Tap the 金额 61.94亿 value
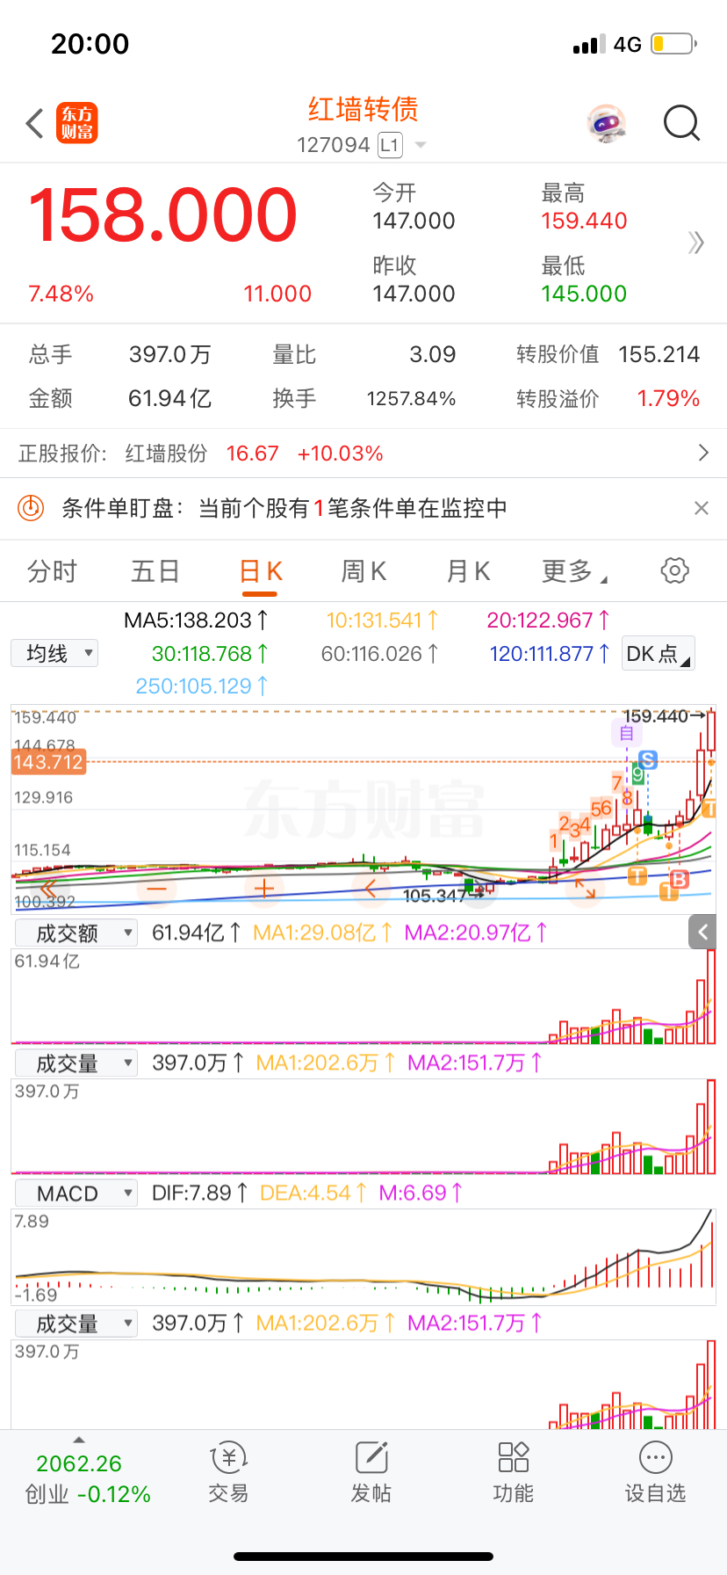The width and height of the screenshot is (727, 1575). pos(170,398)
